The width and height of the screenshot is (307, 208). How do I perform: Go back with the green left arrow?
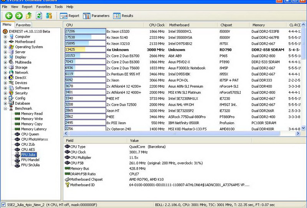click(x=9, y=16)
